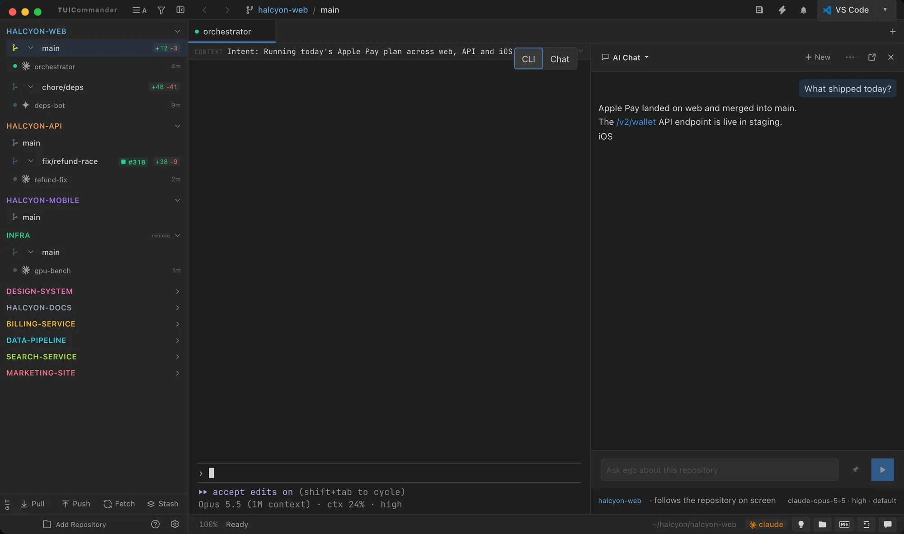Select the orchestrator tab
904x534 pixels.
pyautogui.click(x=231, y=32)
